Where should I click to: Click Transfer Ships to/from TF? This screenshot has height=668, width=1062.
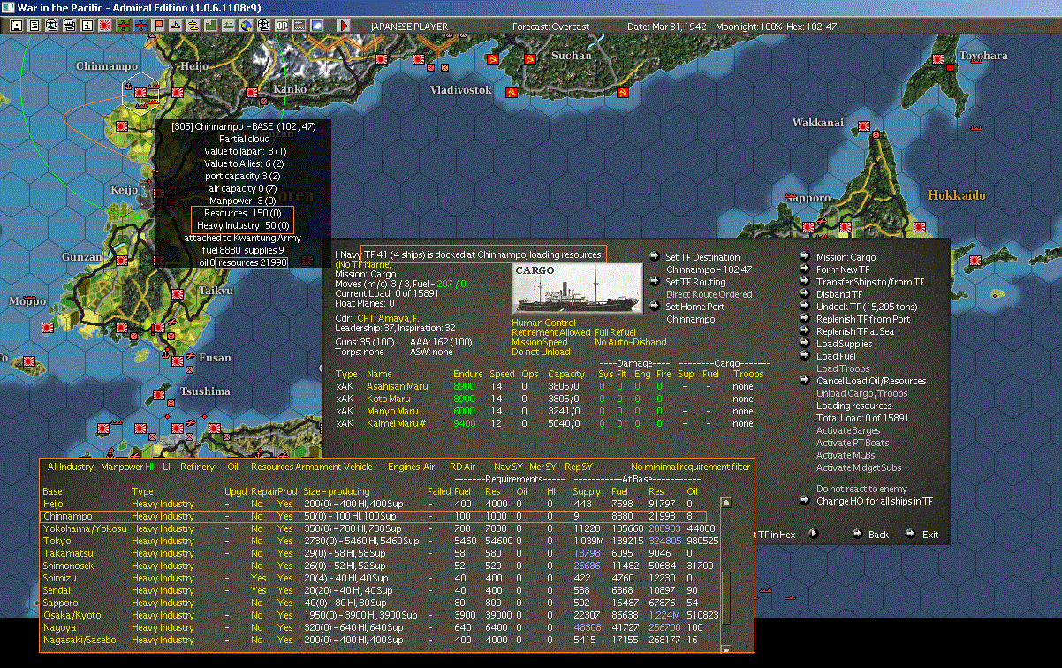coord(870,282)
